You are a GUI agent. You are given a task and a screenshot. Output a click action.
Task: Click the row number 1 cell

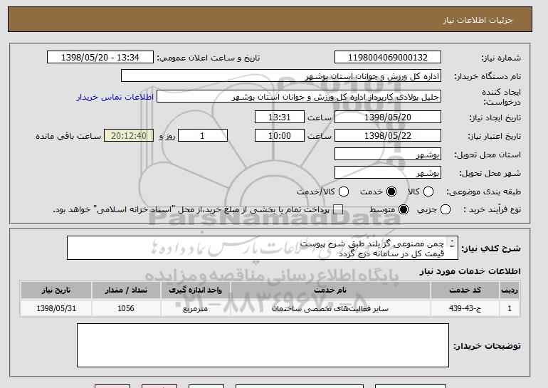(510, 308)
